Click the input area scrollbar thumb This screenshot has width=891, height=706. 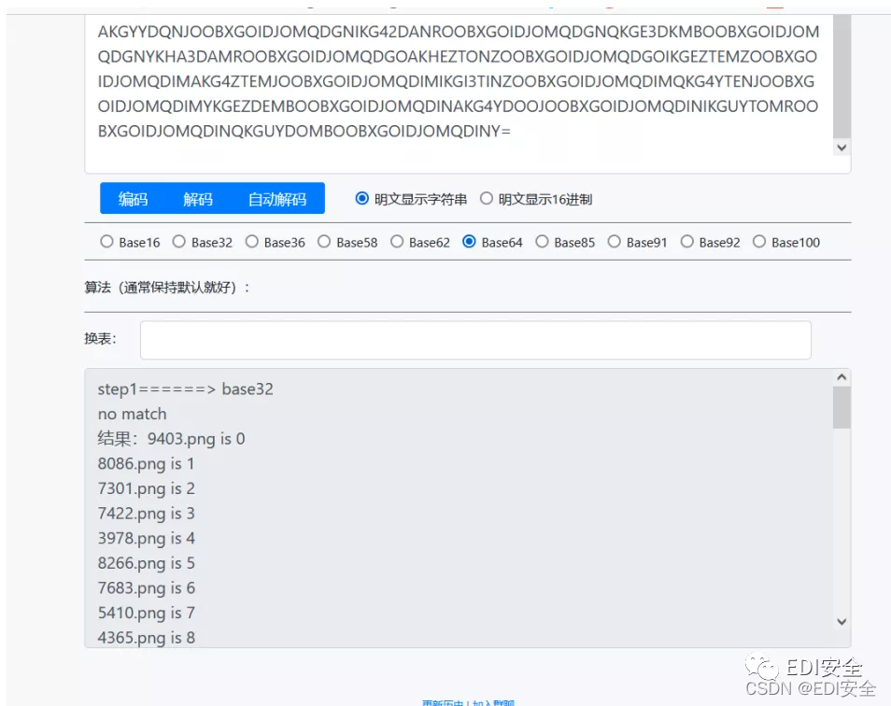841,76
